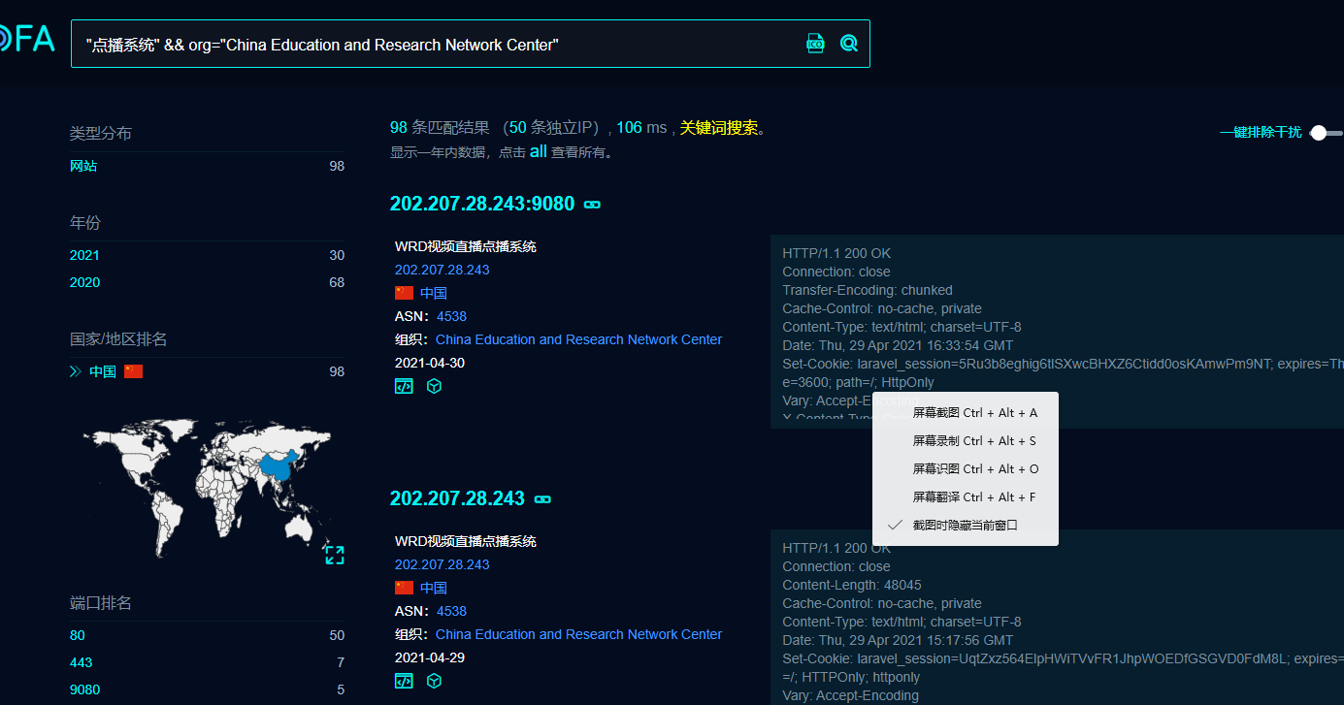
Task: Expand the 中国 country entry chevron
Action: [x=75, y=371]
